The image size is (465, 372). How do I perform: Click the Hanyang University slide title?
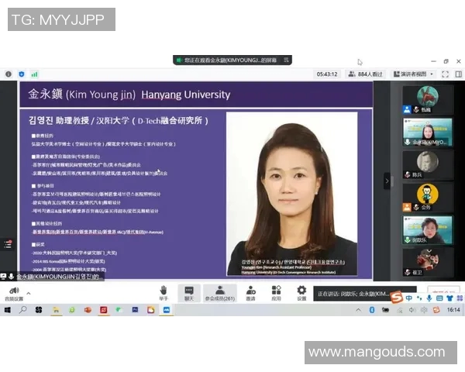(186, 95)
